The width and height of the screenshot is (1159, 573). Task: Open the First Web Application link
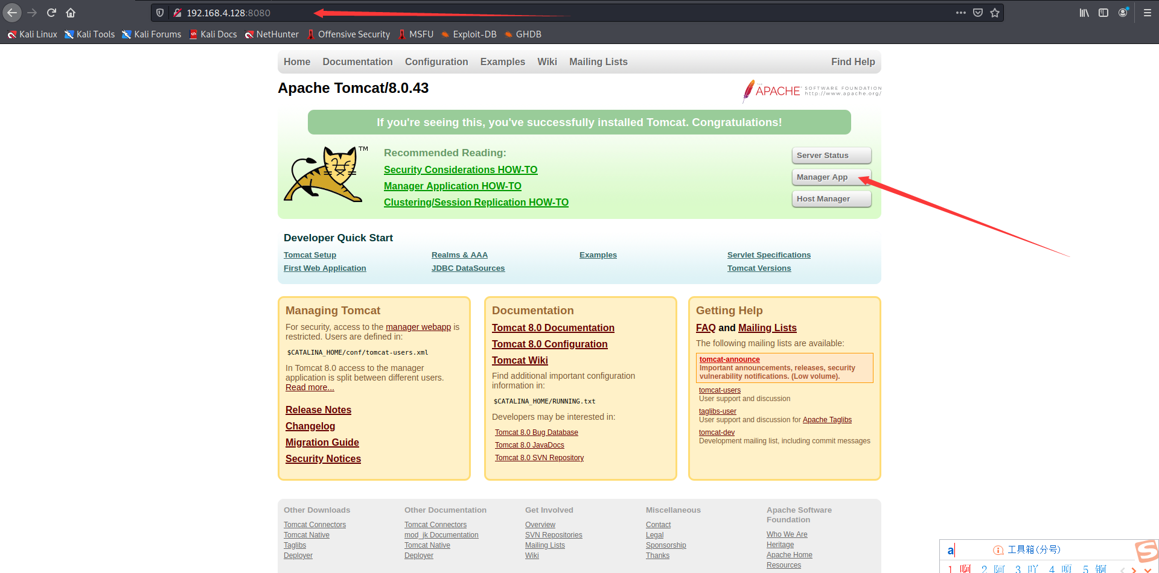tap(325, 268)
